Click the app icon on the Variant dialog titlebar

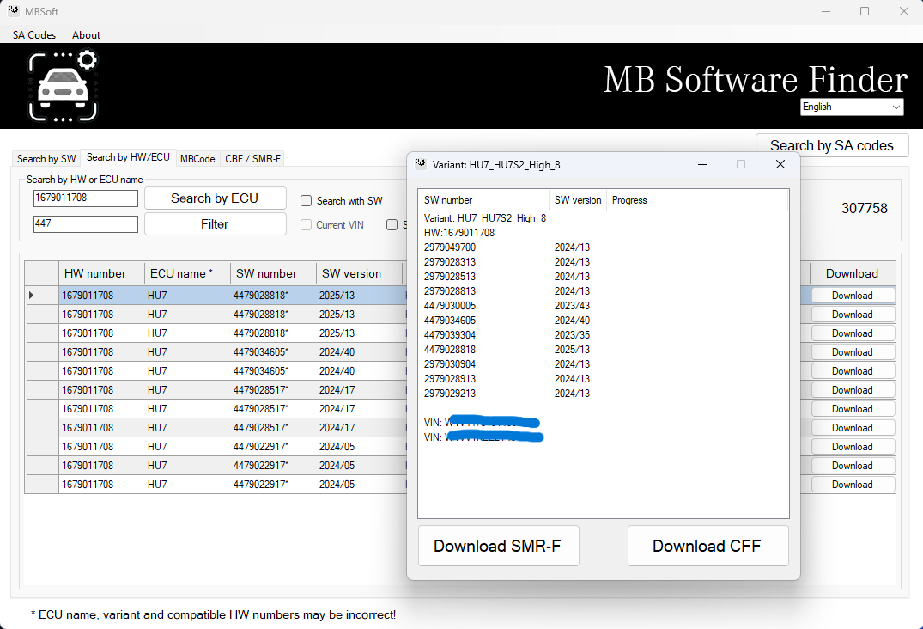pos(420,164)
